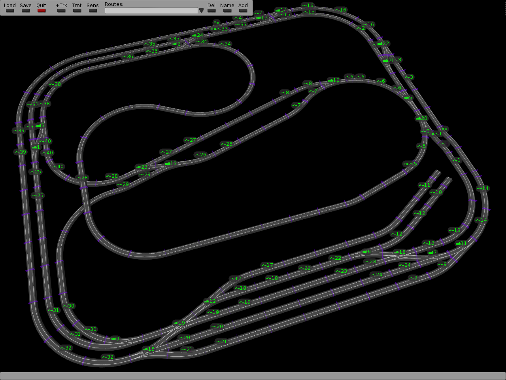Select turnout 19 marker

(x=176, y=323)
